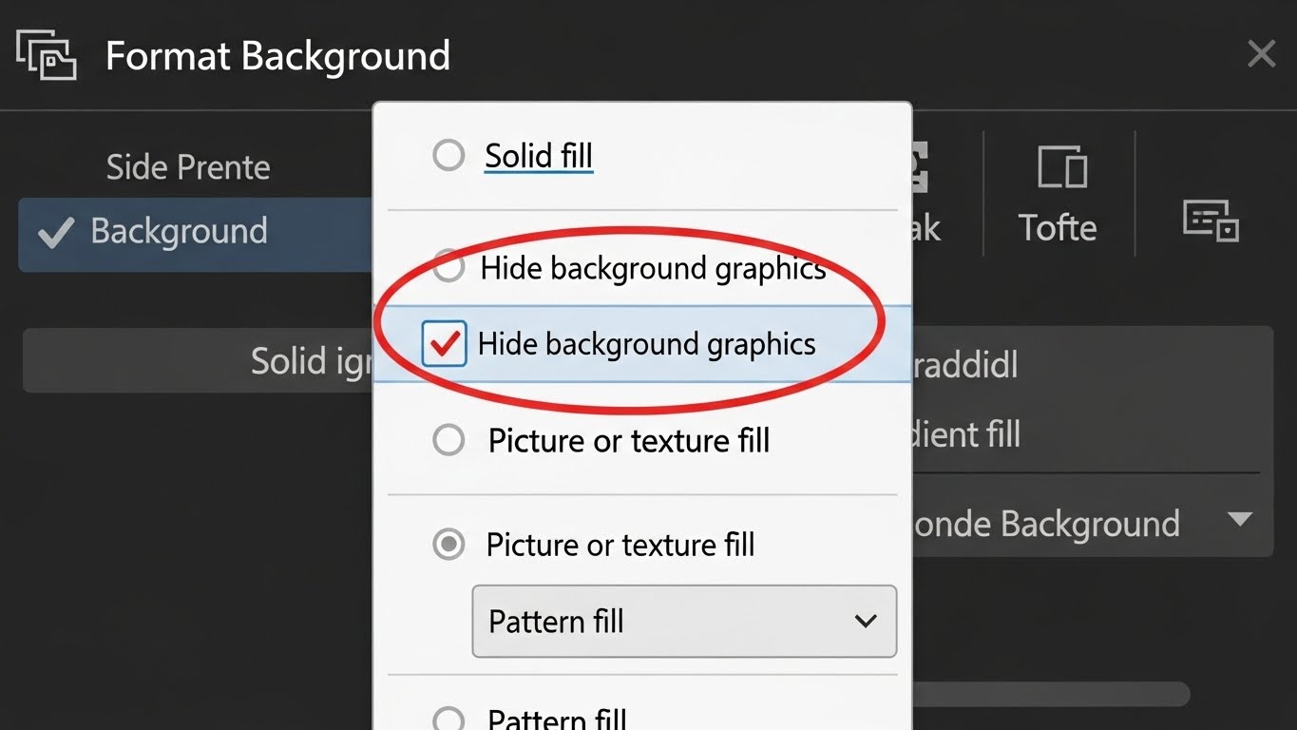This screenshot has width=1297, height=730.
Task: Click the underlined Solid fill label
Action: pyautogui.click(x=539, y=155)
